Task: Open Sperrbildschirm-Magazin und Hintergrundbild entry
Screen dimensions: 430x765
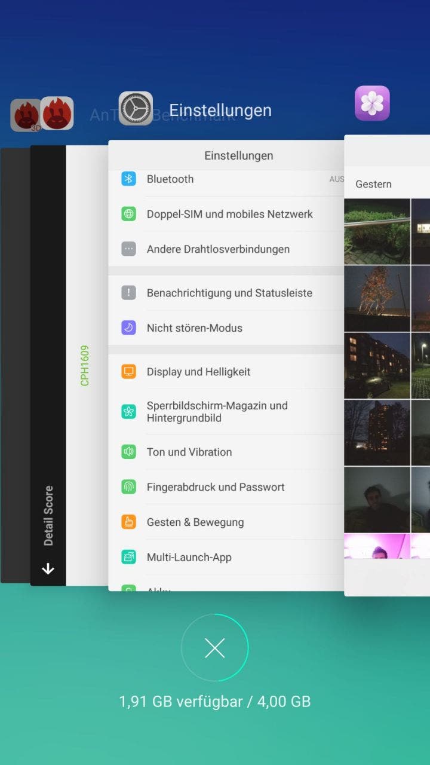Action: click(217, 411)
